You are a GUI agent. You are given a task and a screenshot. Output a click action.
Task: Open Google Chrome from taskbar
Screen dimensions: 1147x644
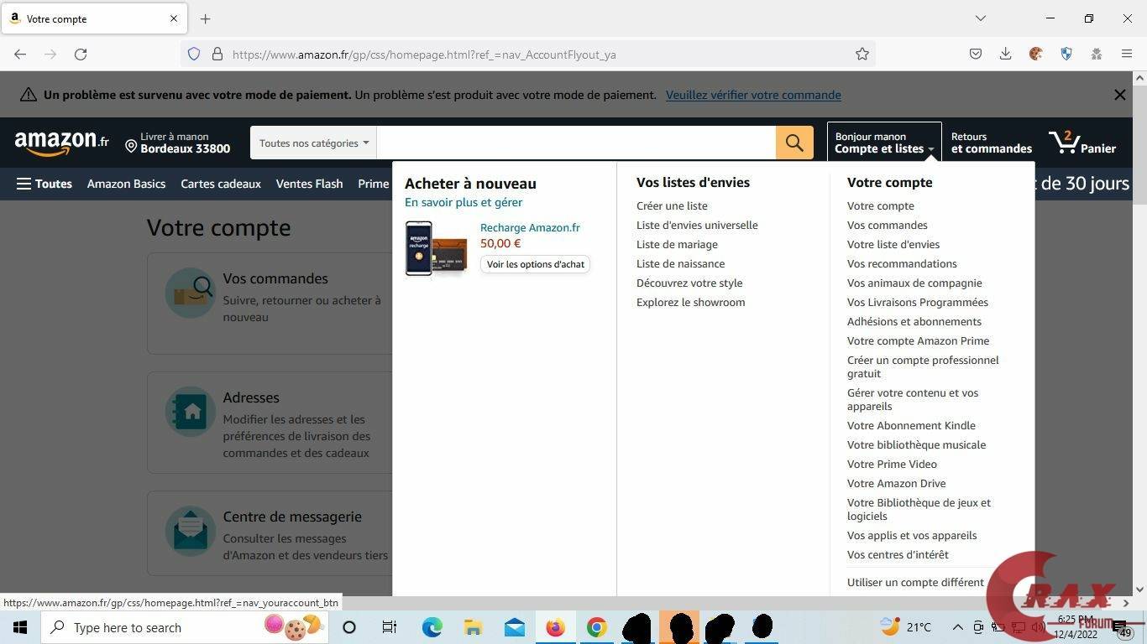tap(596, 627)
